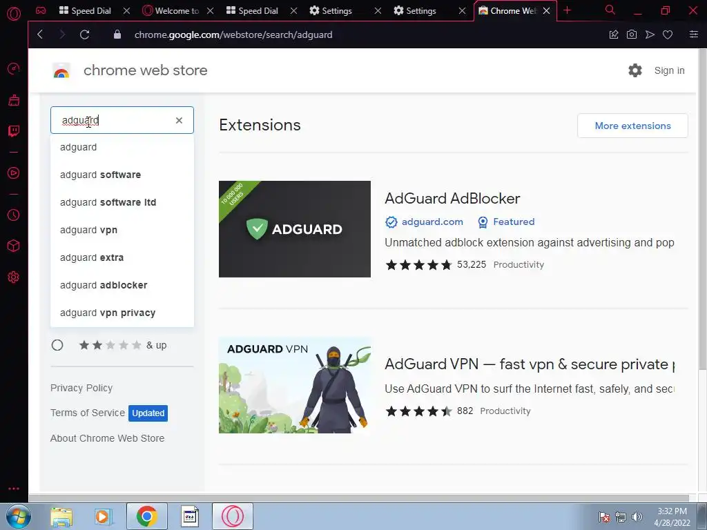Viewport: 707px width, 530px height.
Task: Open AdGuard AdBlocker extension title
Action: (452, 198)
